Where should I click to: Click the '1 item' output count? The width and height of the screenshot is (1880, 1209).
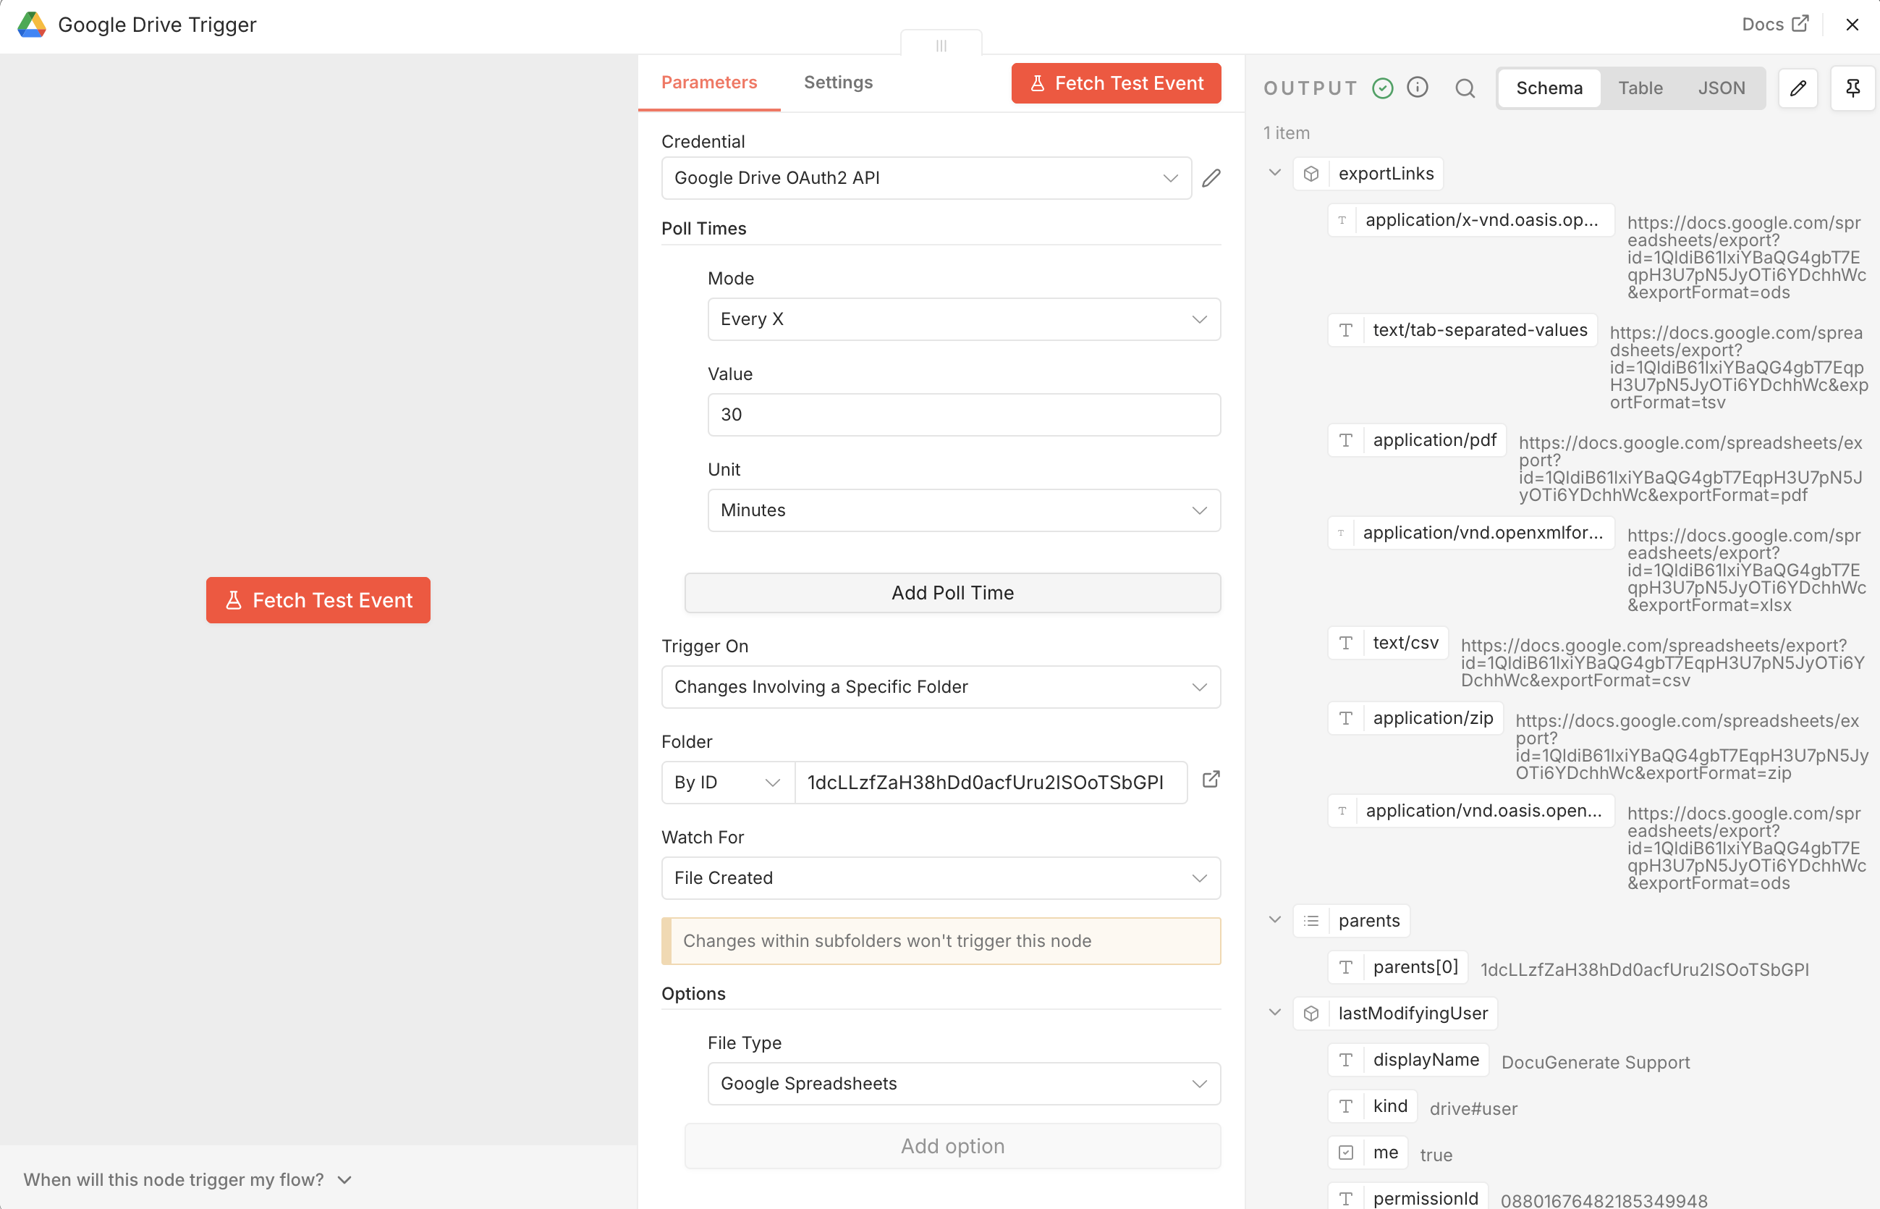[1286, 133]
